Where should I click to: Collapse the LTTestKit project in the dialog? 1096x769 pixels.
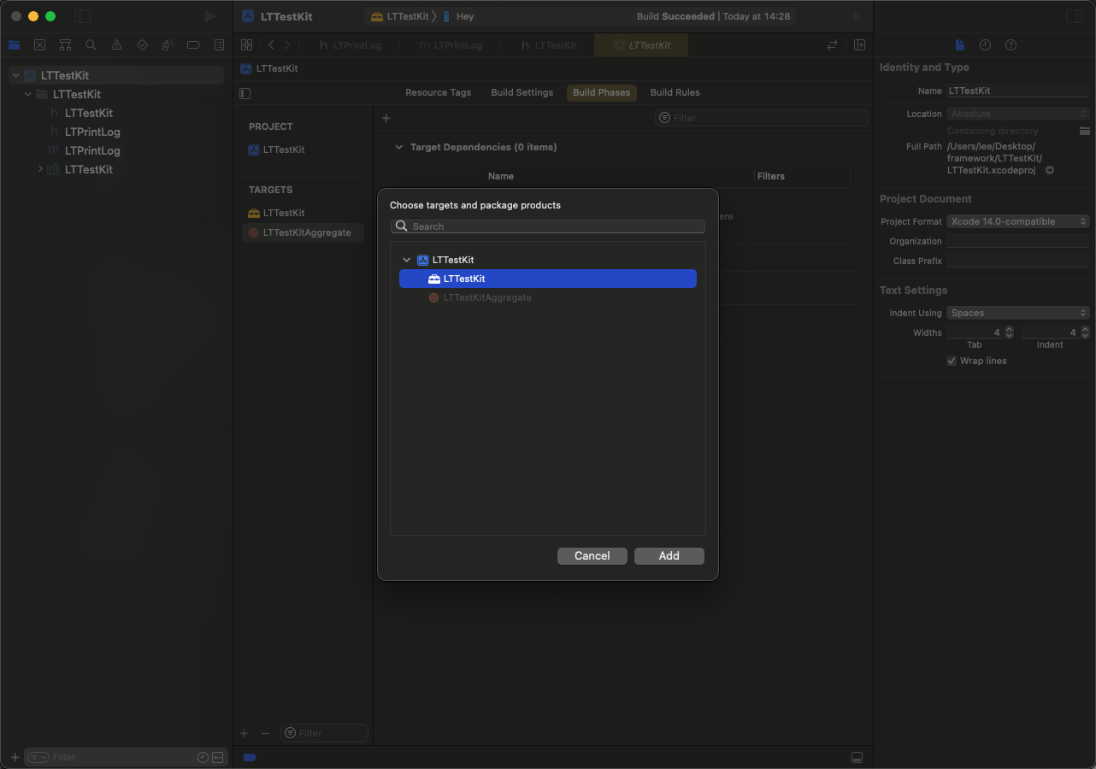[407, 260]
